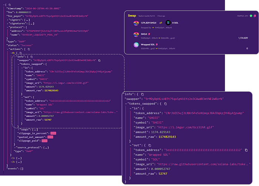Click amount_raw 1174829143 in the enlarged panel
The height and width of the screenshot is (186, 259).
[x=167, y=137]
